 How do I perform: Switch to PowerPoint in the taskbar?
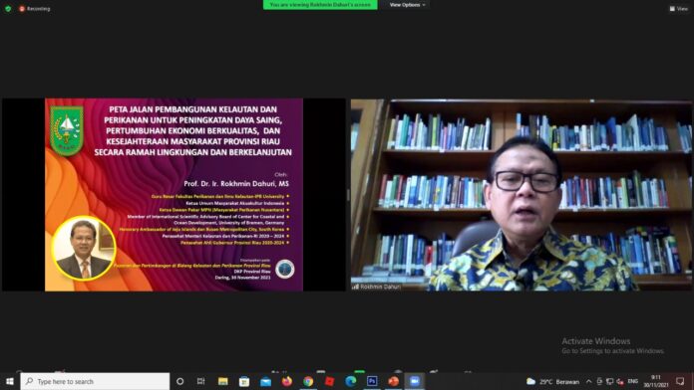pos(393,381)
